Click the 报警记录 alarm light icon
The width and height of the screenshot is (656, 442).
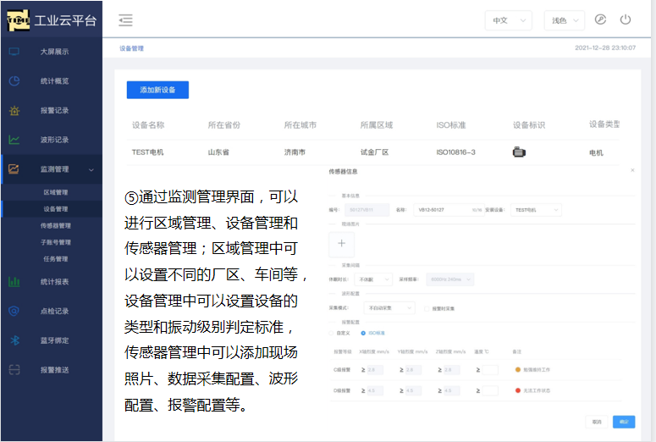click(x=14, y=110)
